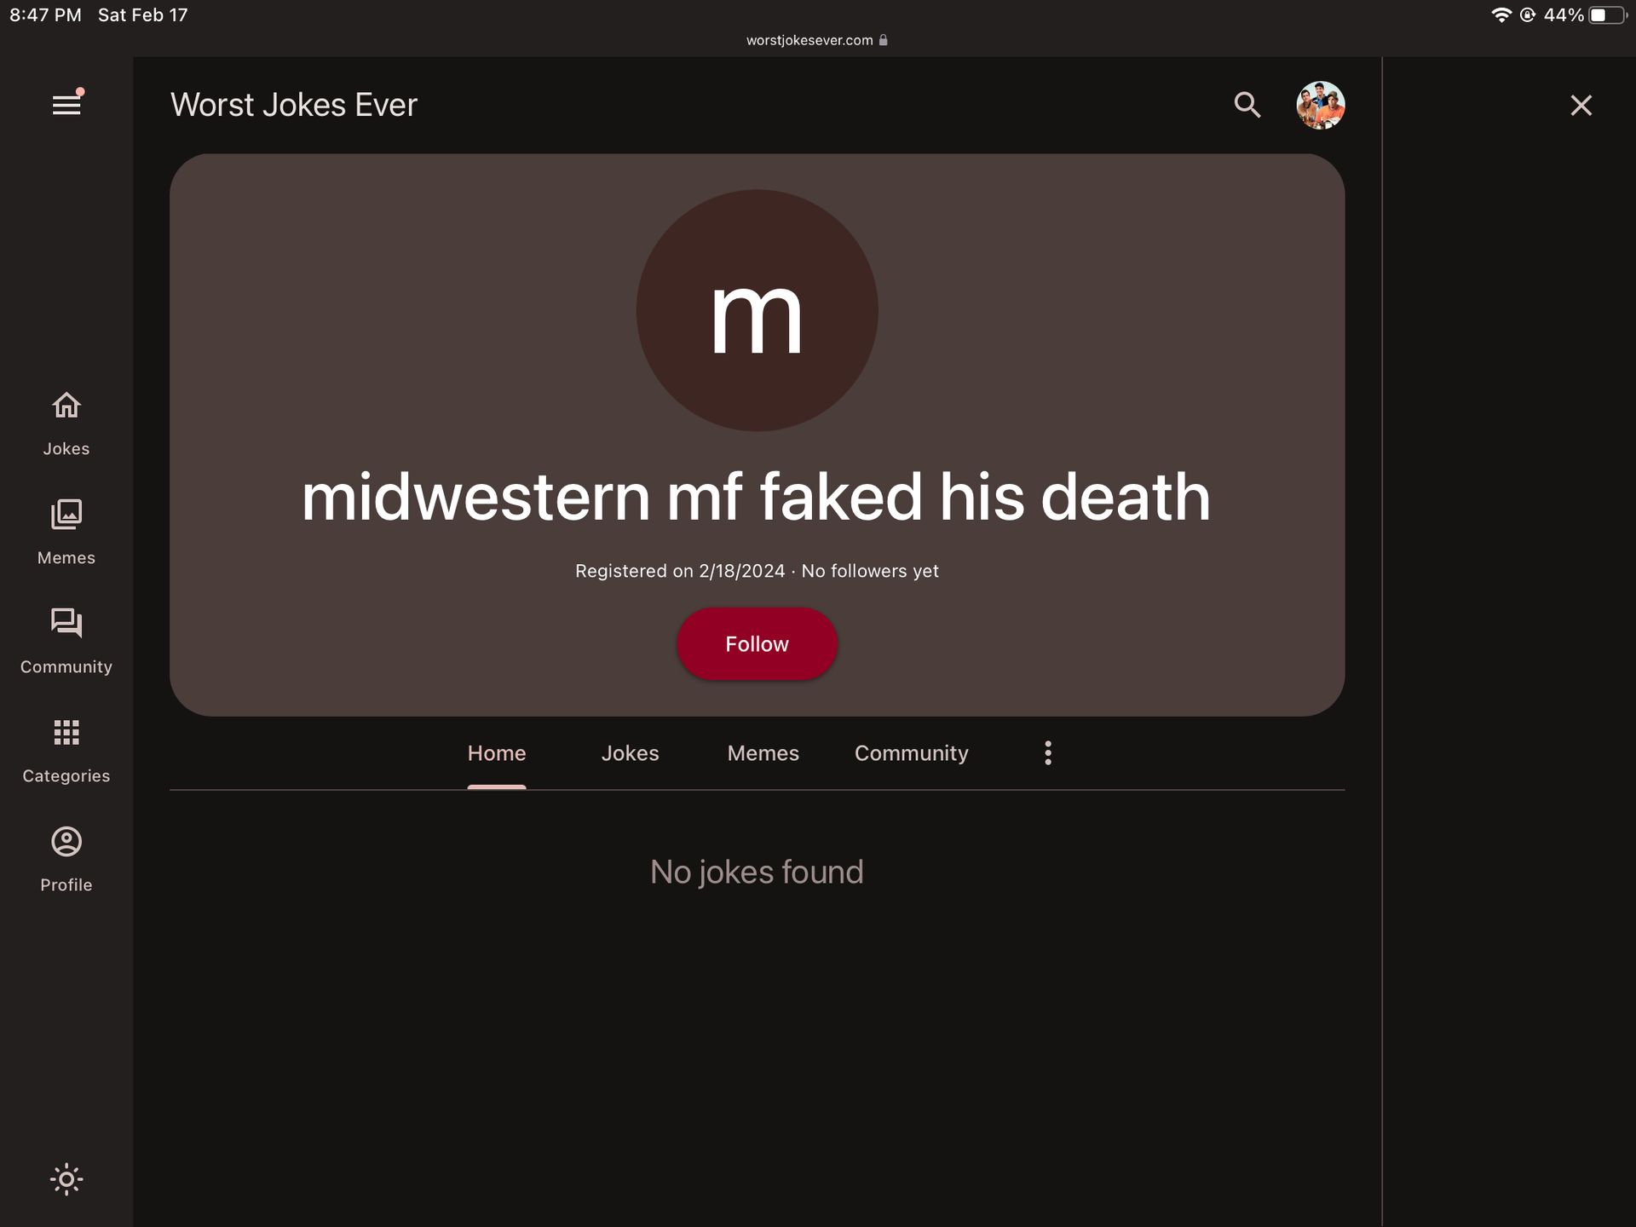Viewport: 1636px width, 1227px height.
Task: Close the right side panel
Action: (x=1581, y=105)
